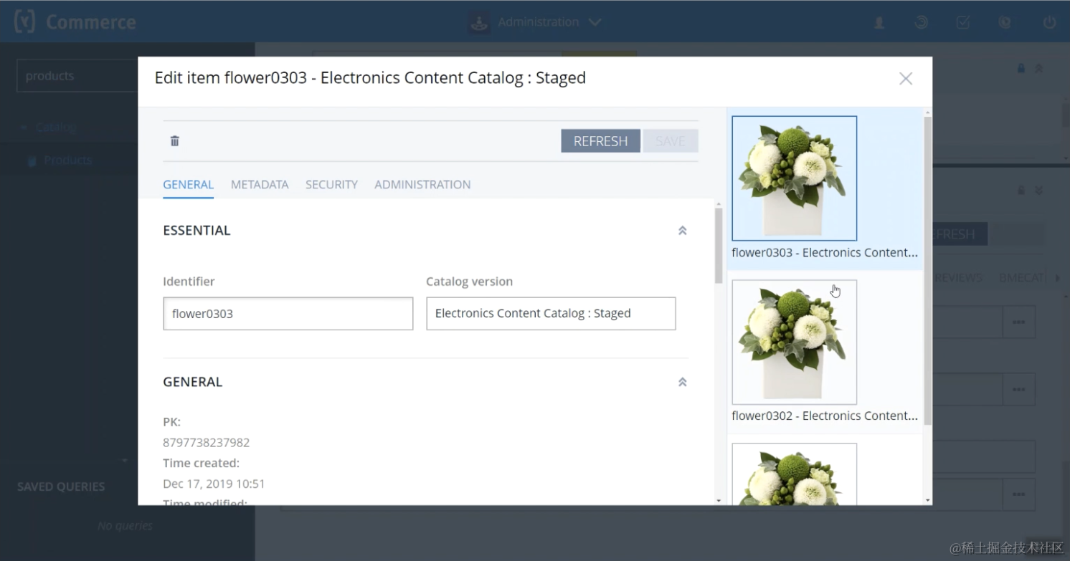
Task: Expand lower background panel double chevron
Action: pos(1038,191)
